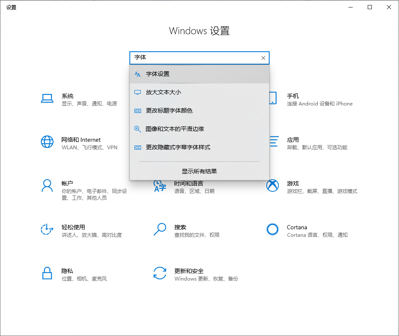399x336 pixels.
Task: Open the Cortana circle icon
Action: (x=273, y=229)
